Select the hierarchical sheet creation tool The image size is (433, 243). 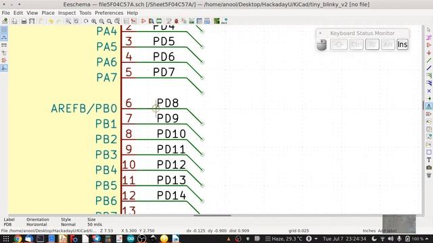click(x=429, y=129)
